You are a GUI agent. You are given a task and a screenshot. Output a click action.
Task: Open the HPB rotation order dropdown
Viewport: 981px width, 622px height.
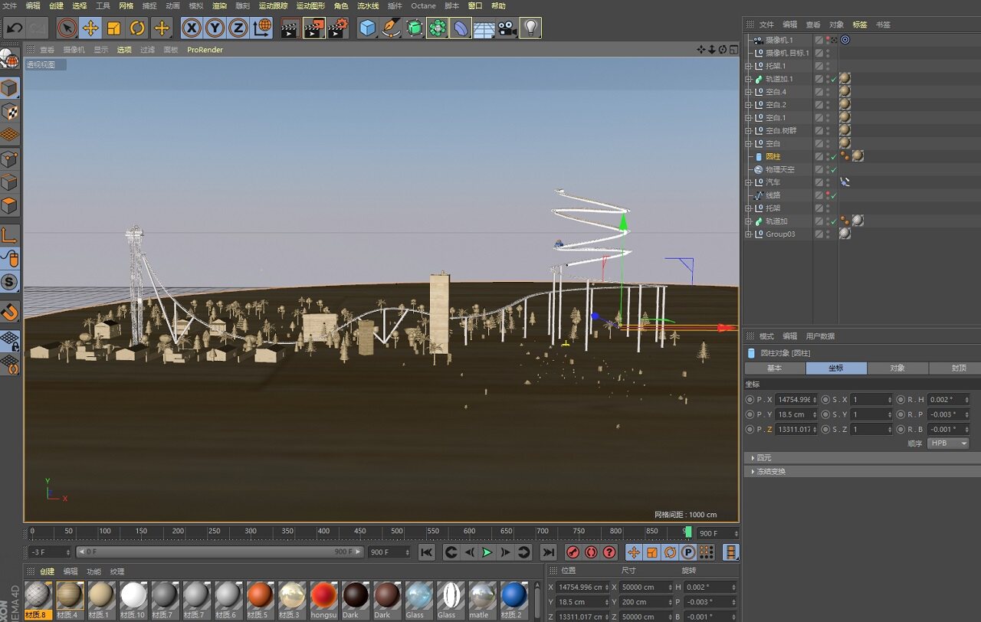(x=948, y=444)
